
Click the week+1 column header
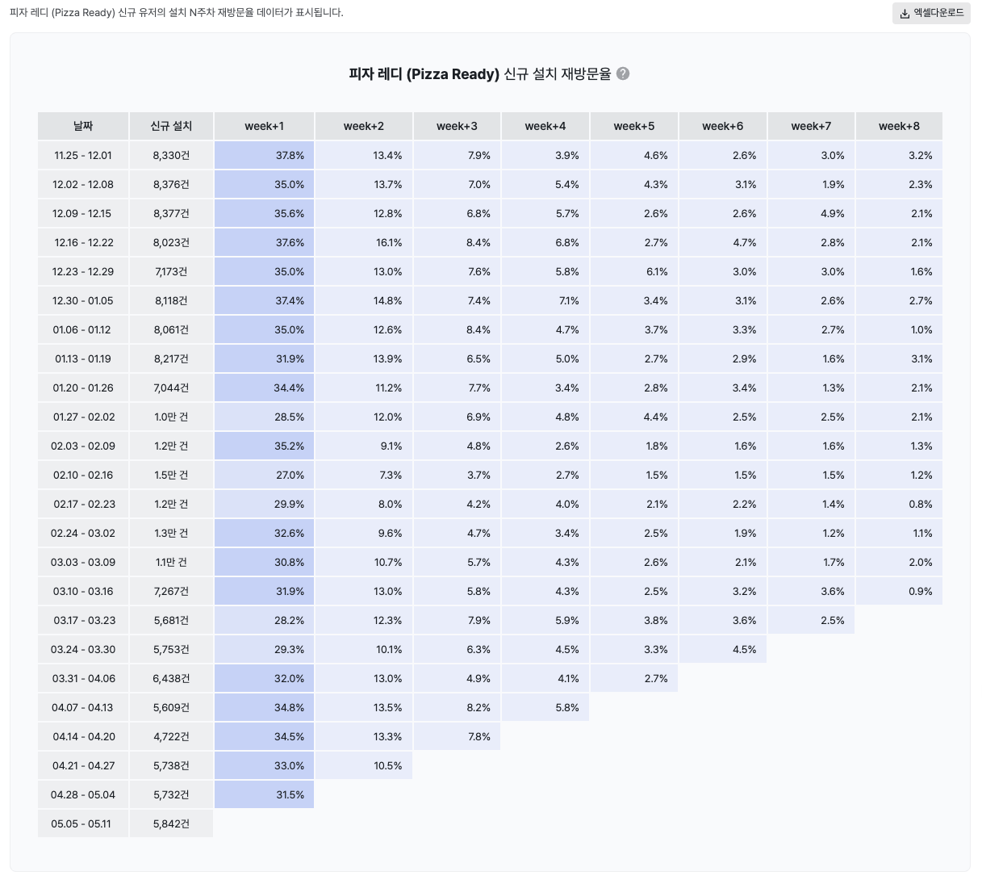264,126
